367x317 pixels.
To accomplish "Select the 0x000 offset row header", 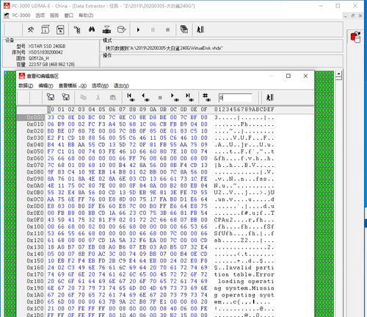I will coord(31,118).
